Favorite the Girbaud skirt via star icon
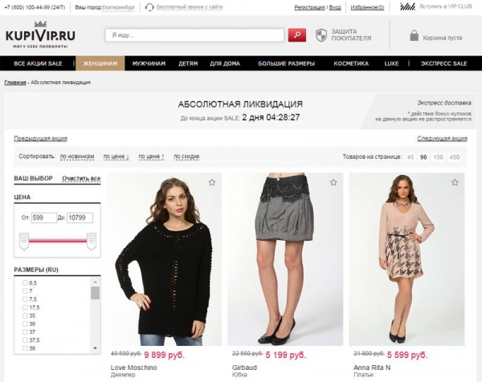Viewport: 482px width, 382px height. pyautogui.click(x=333, y=182)
